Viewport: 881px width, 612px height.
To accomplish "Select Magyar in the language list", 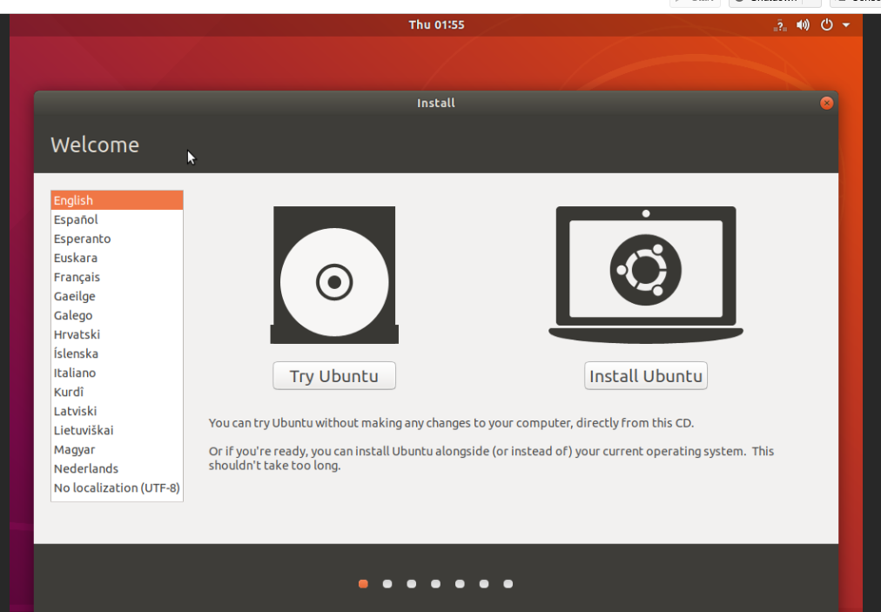I will 74,450.
